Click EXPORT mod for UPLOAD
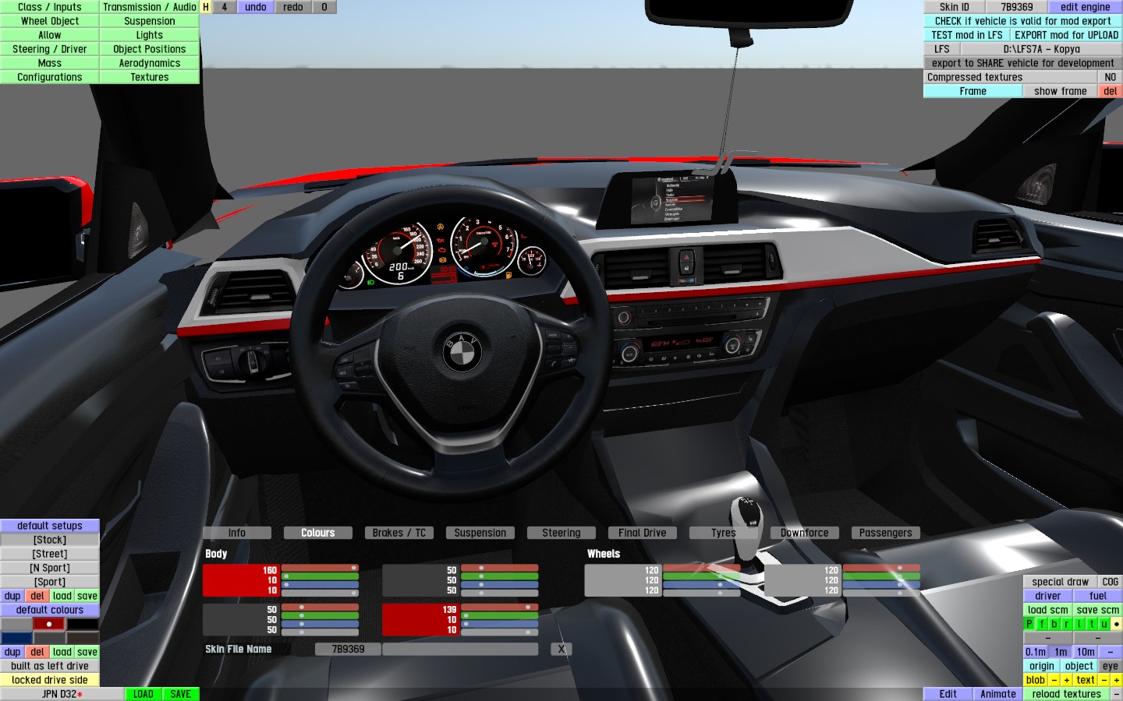Screen dimensions: 1123x701 (1067, 35)
